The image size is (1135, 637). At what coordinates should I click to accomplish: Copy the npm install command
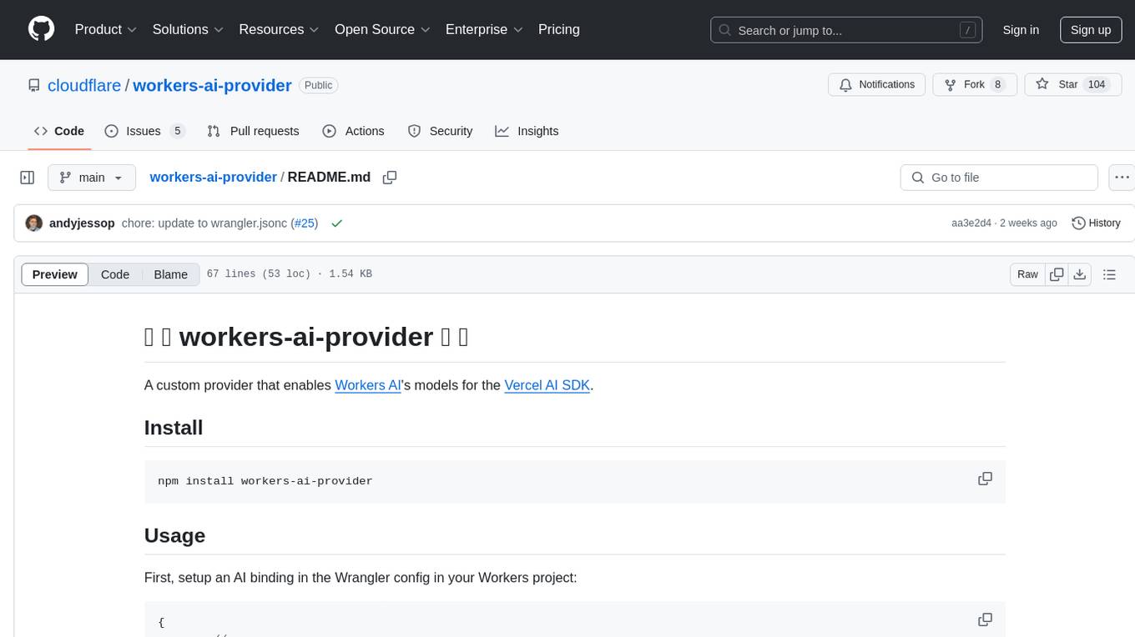click(x=985, y=479)
